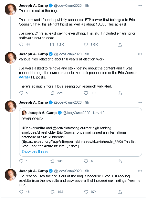The width and height of the screenshot is (147, 198).
Task: Reply to the quoted-tweet post with 1 reply
Action: tap(21, 161)
